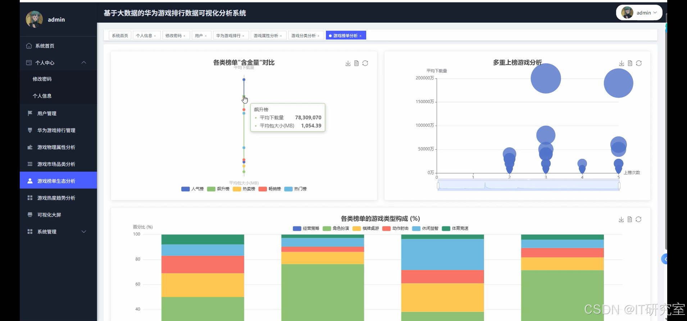687x321 pixels.
Task: Hide the 热卖榜 legend series
Action: (244, 189)
